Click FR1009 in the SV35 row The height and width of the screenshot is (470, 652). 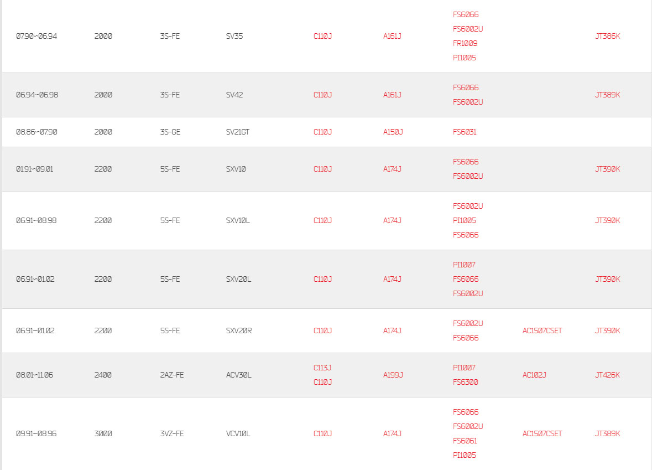tap(465, 43)
